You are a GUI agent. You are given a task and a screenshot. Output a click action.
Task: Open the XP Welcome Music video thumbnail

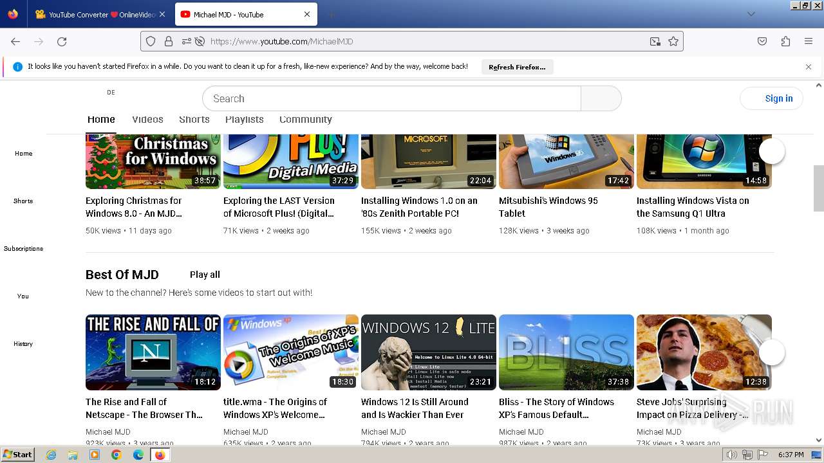click(x=291, y=352)
